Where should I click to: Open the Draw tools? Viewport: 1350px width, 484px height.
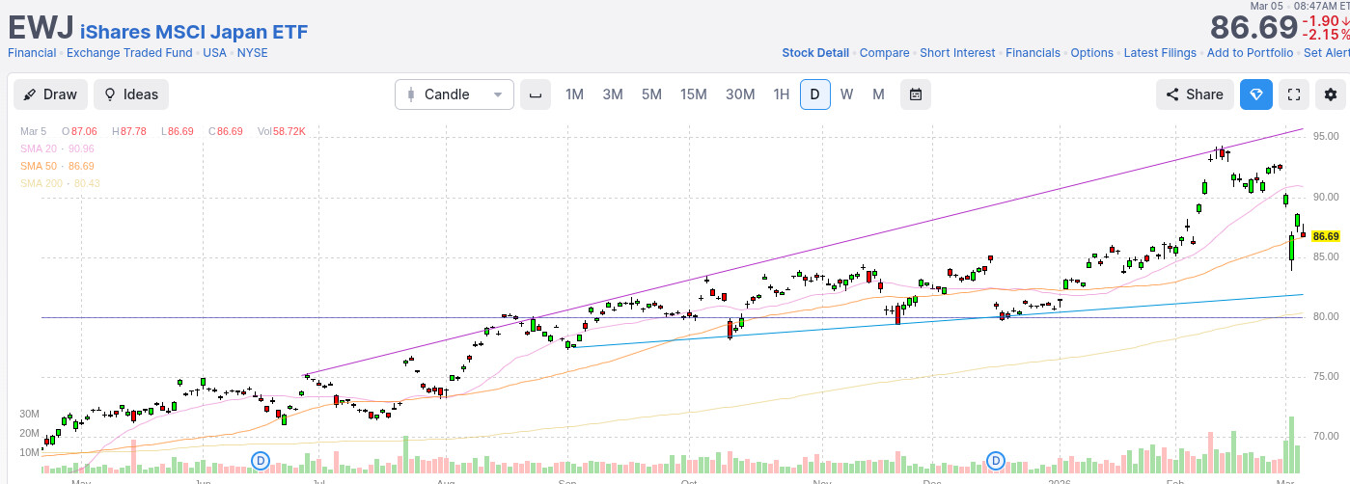click(x=50, y=94)
